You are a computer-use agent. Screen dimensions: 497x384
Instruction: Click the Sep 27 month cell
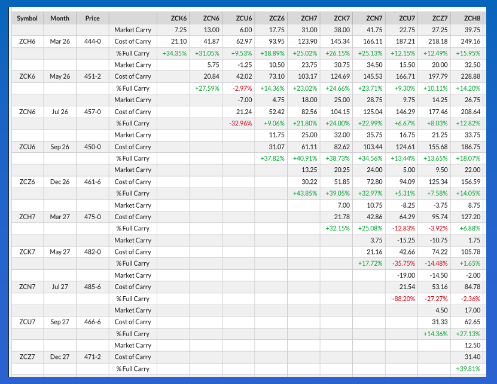pyautogui.click(x=60, y=322)
